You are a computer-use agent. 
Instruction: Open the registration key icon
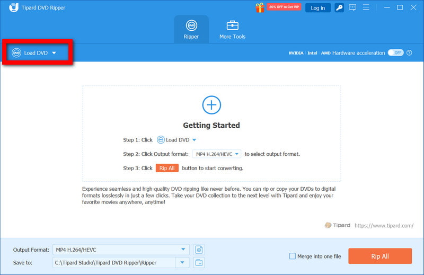(339, 7)
